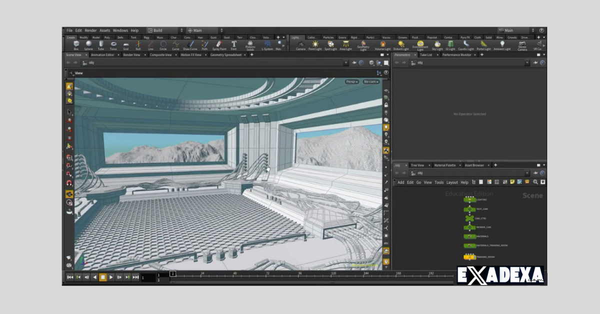Choose the Platonic Solids shelf tool
The height and width of the screenshot is (314, 600).
249,46
